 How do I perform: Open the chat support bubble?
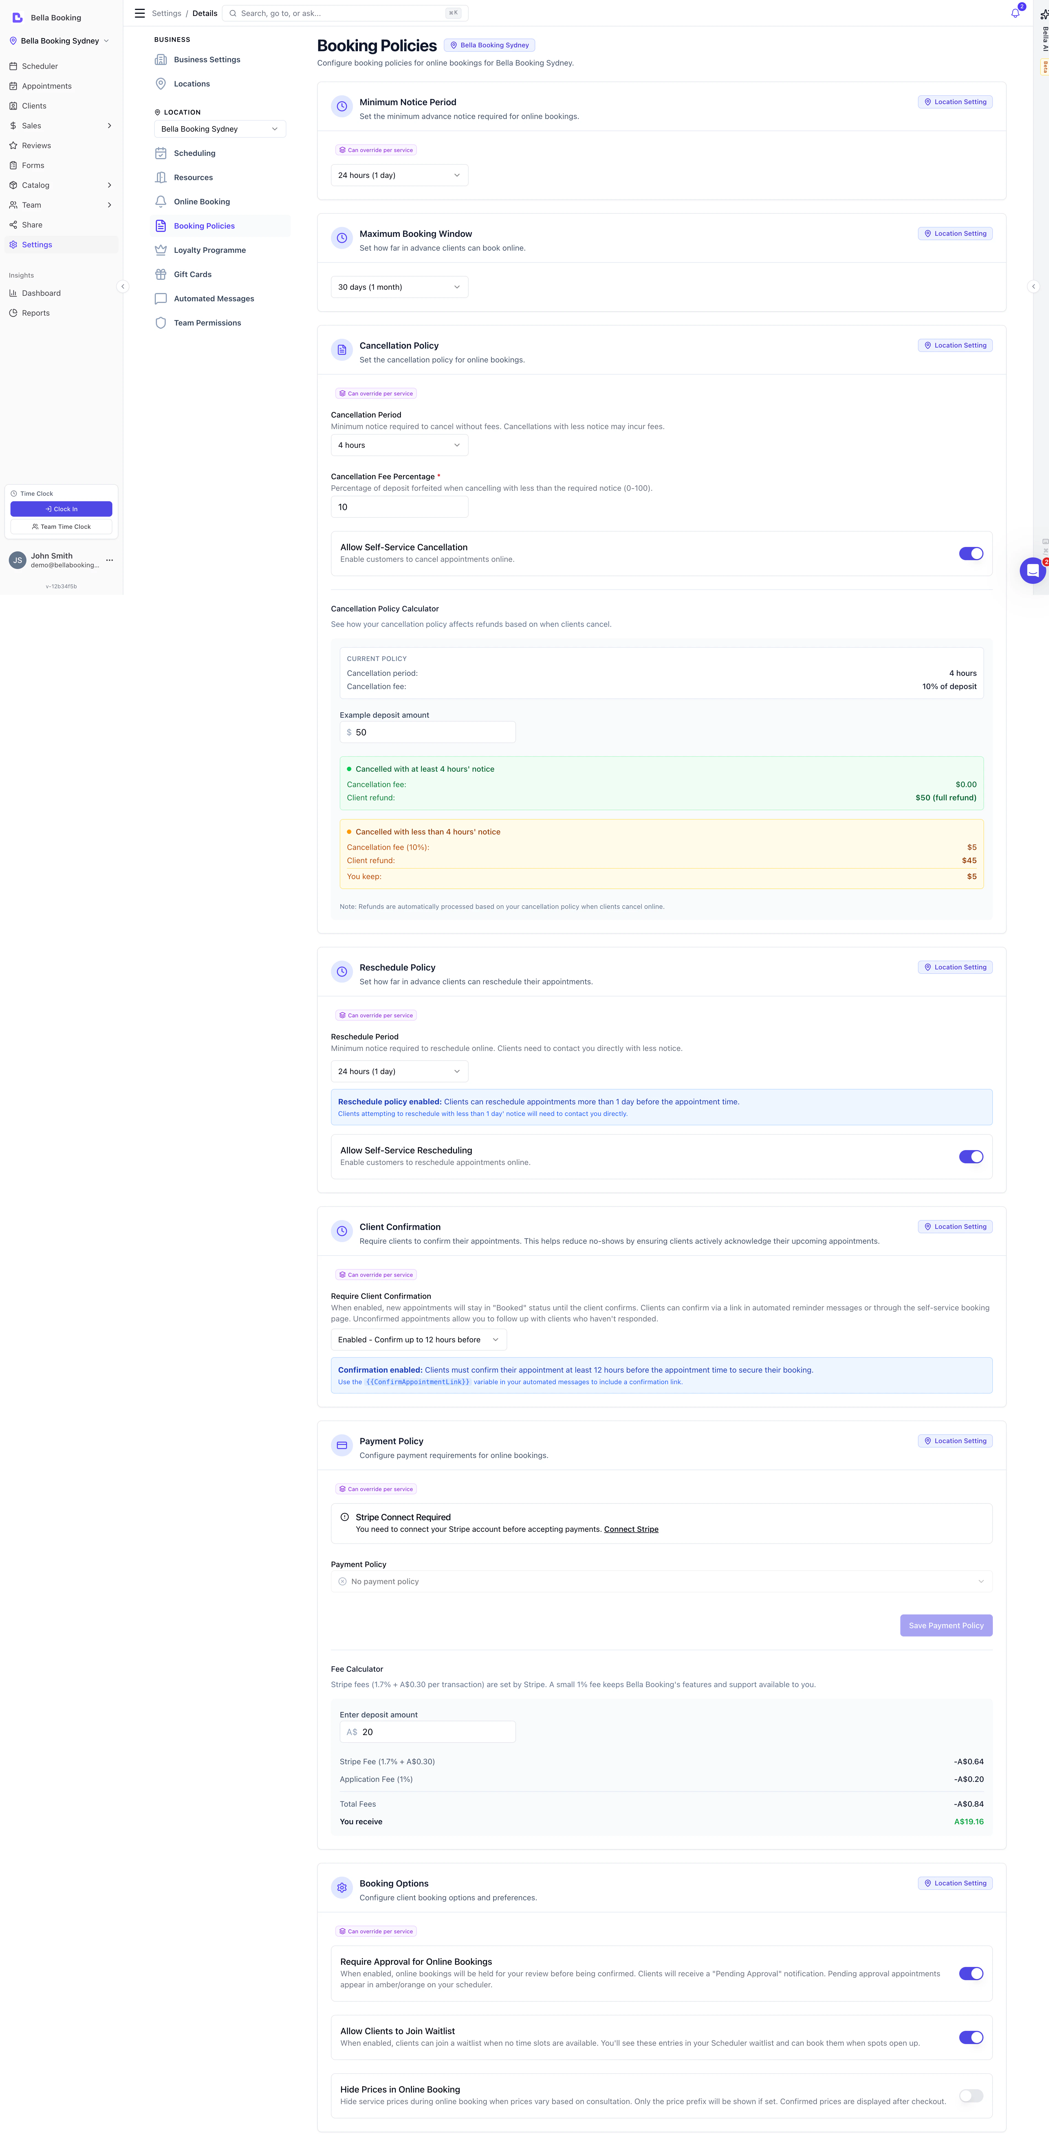click(1032, 571)
